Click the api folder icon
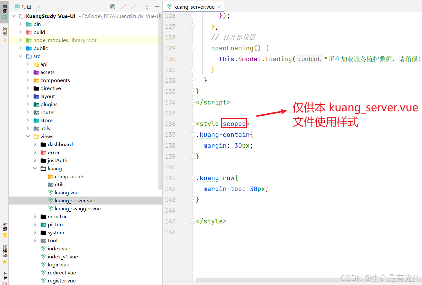Viewport: 422px width, 285px height. (x=36, y=64)
